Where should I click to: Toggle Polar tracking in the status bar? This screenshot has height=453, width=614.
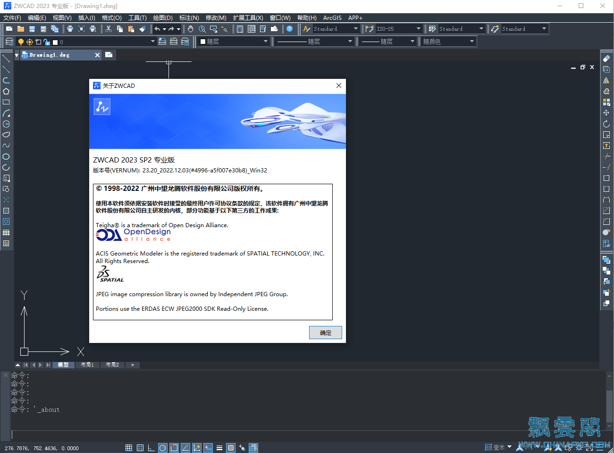click(163, 448)
